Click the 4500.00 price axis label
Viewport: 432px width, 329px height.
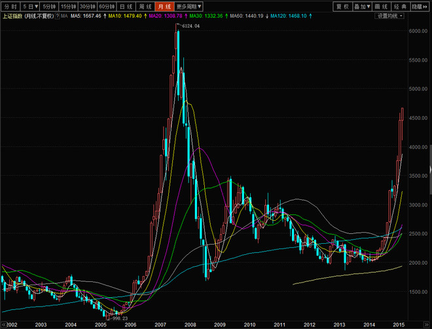(418, 118)
